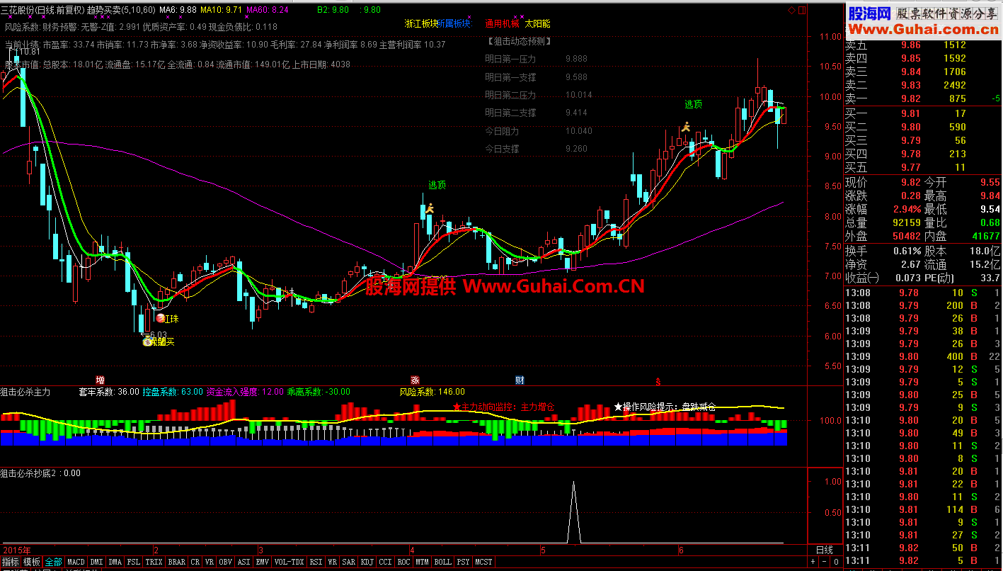1003x571 pixels.
Task: Click the 换手 0.61% value
Action: point(906,251)
